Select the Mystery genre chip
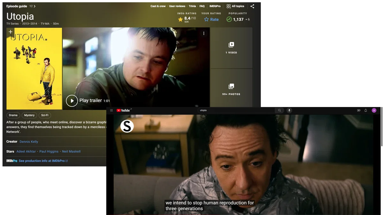Image resolution: width=383 pixels, height=215 pixels. point(29,115)
